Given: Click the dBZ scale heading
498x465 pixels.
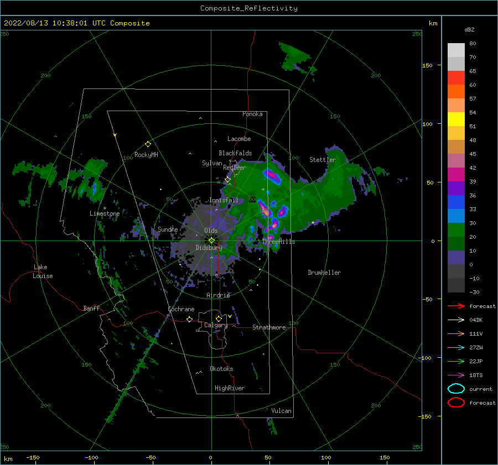Looking at the screenshot, I should 469,30.
